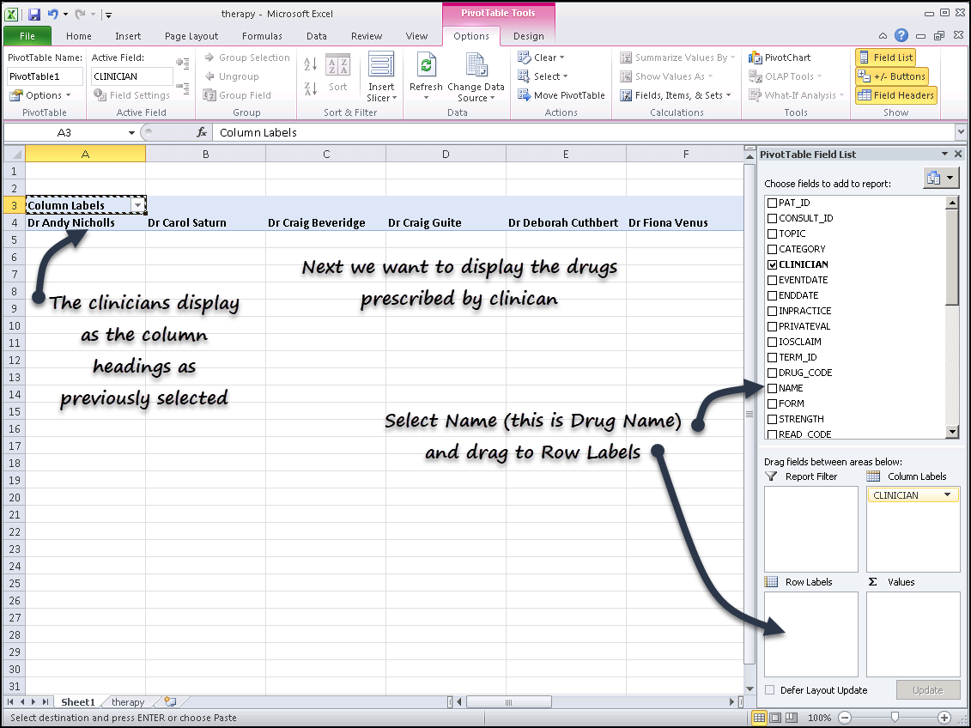971x728 pixels.
Task: Uncheck the CLINICIAN field
Action: pyautogui.click(x=772, y=264)
